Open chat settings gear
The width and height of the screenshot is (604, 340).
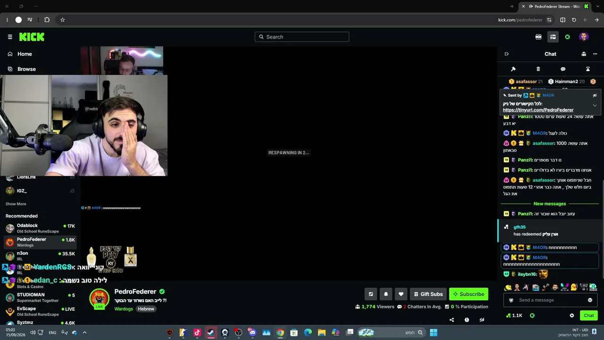click(572, 315)
